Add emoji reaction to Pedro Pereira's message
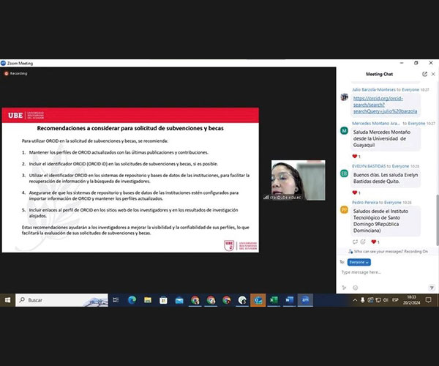 (363, 242)
